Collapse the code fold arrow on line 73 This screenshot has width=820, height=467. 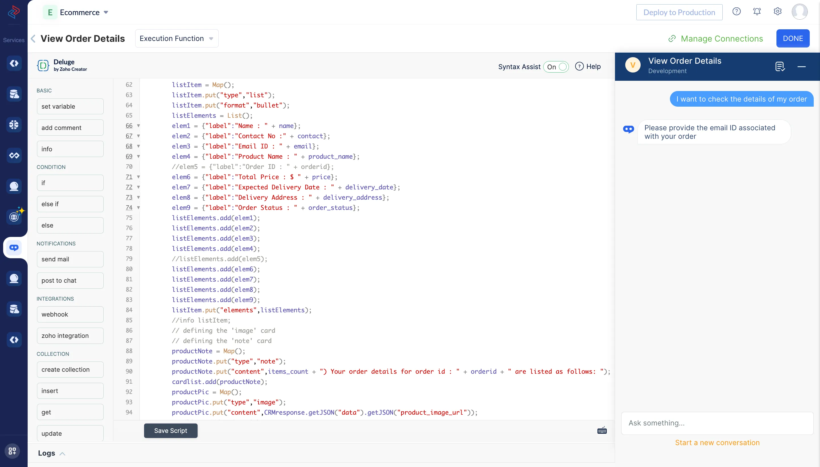pyautogui.click(x=138, y=197)
